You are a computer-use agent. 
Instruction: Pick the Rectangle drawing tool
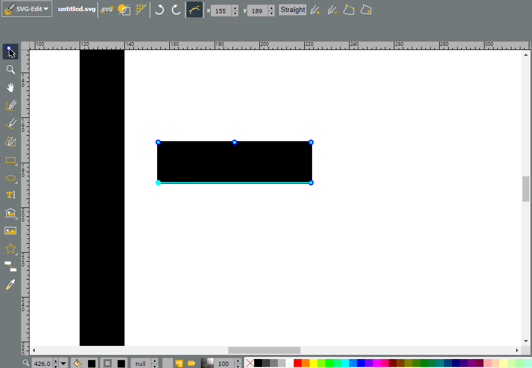click(11, 160)
